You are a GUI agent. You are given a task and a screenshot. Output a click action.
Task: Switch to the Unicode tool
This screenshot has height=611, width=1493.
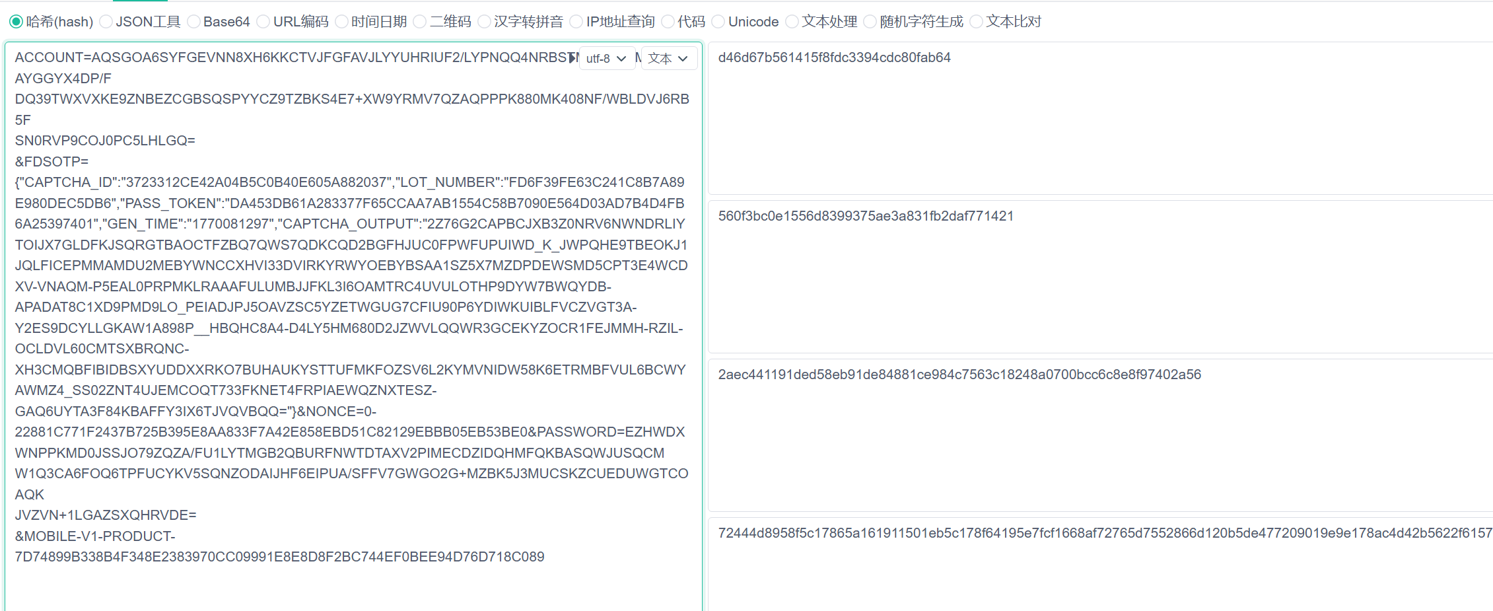coord(718,22)
